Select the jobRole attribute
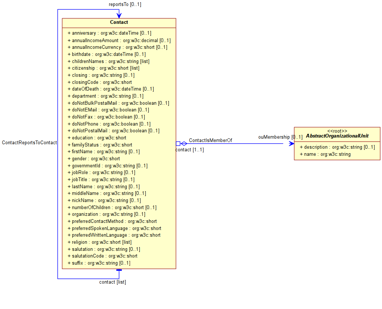The width and height of the screenshot is (382, 309). 101,173
